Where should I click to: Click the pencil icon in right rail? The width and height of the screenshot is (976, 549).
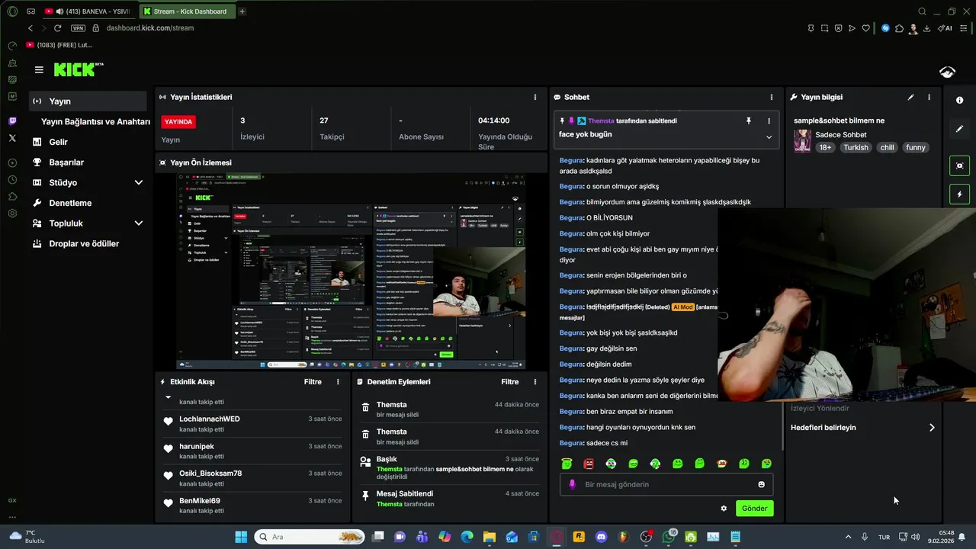coord(959,129)
